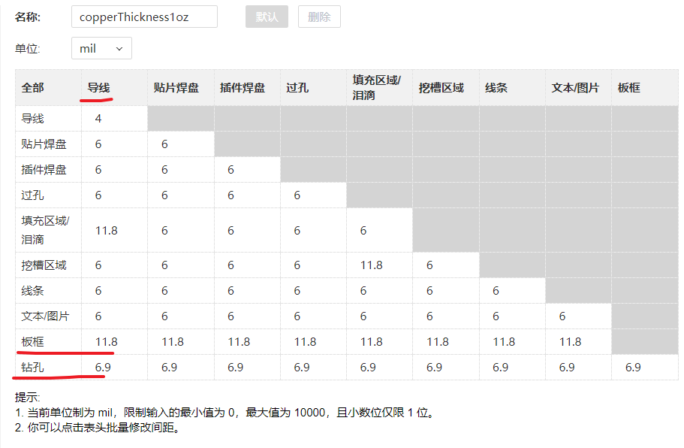The height and width of the screenshot is (448, 684).
Task: Edit the 填充区域/泪滴 row 导线 value 11.8
Action: (x=114, y=230)
